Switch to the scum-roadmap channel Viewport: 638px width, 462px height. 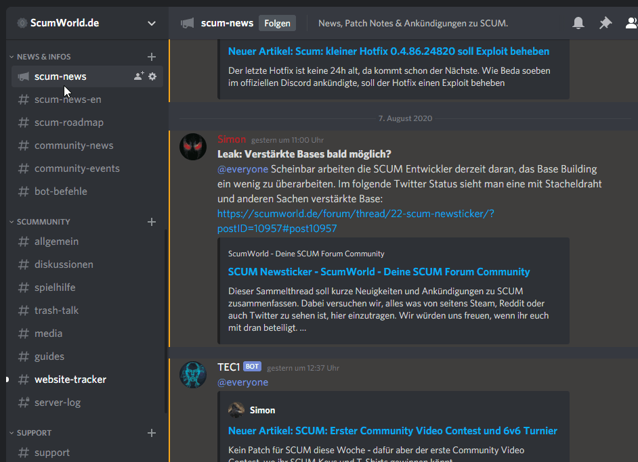pos(68,122)
